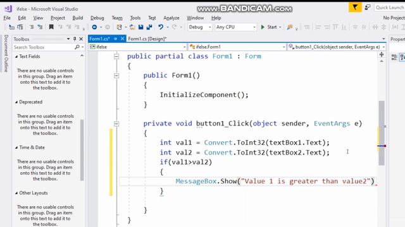Open the Debug menu
This screenshot has width=405, height=227.
tap(97, 18)
